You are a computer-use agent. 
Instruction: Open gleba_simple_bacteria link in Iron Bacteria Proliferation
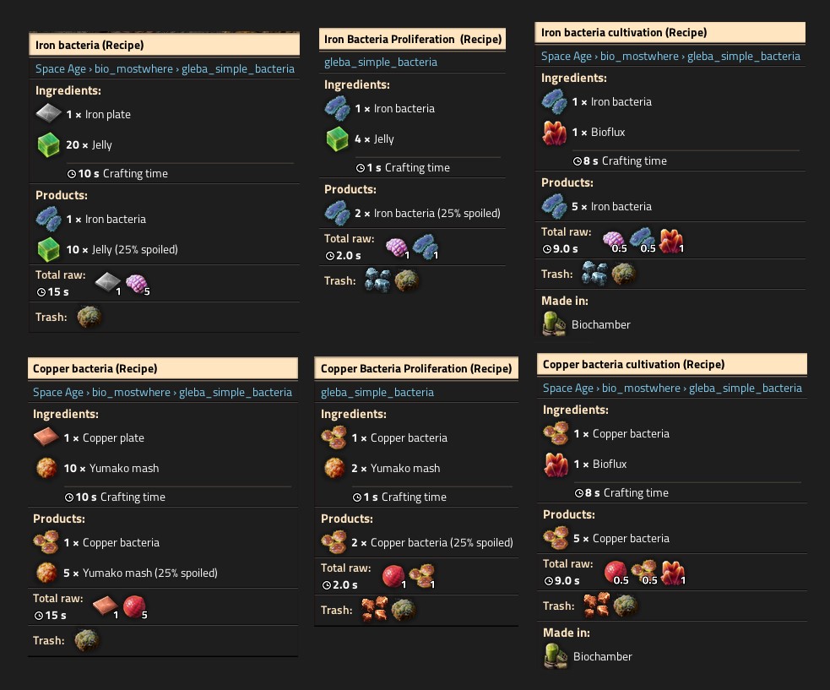pos(381,62)
